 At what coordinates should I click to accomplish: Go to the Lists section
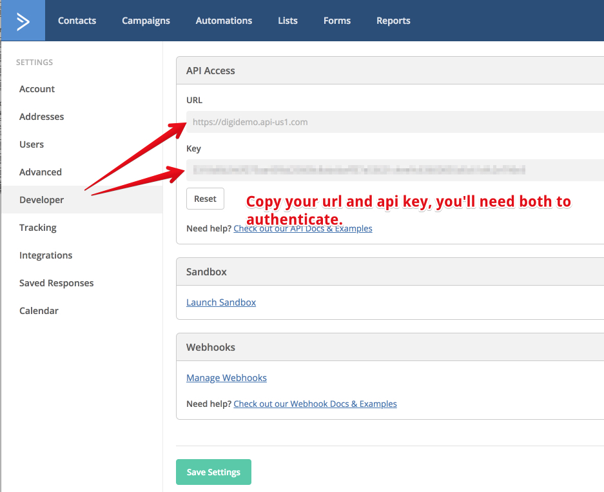click(287, 20)
